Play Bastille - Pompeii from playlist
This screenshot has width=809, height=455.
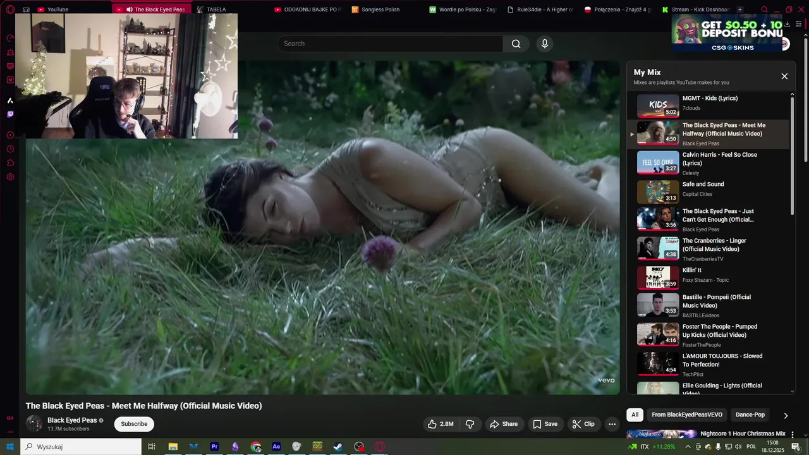(708, 305)
